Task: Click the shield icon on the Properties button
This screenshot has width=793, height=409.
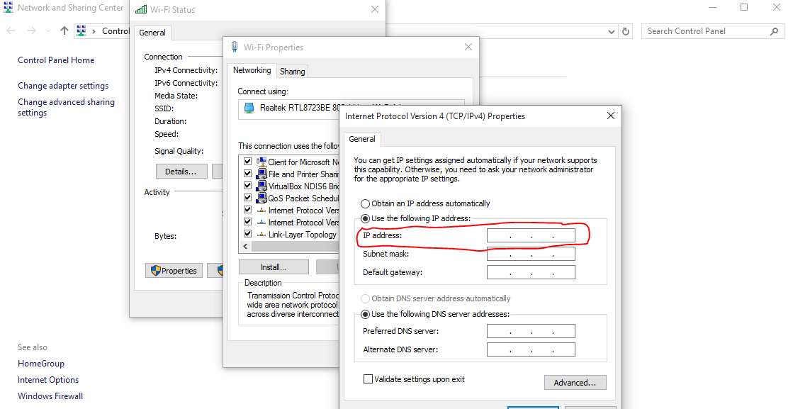Action: (156, 271)
